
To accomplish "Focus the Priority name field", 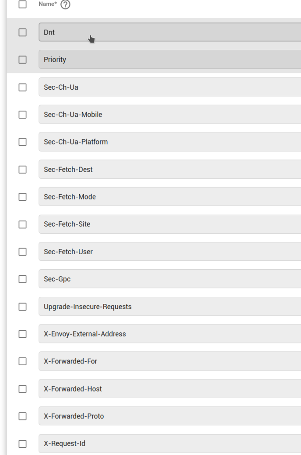I will [168, 60].
